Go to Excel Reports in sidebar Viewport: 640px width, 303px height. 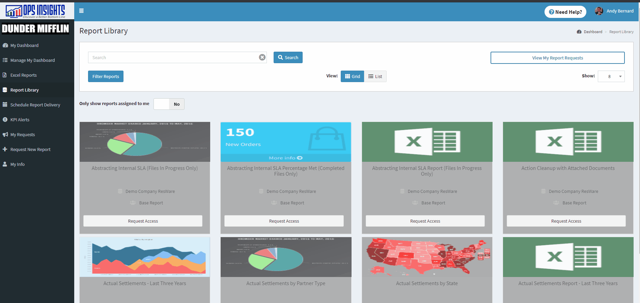click(23, 75)
